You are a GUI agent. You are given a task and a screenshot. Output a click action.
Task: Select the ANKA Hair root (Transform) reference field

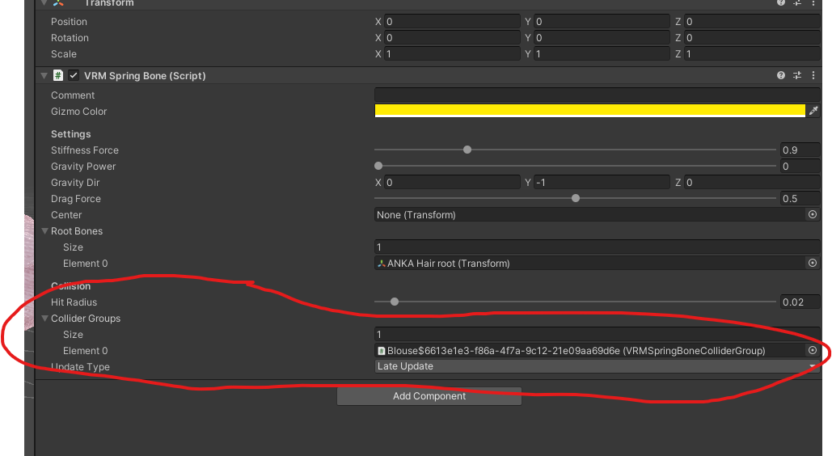click(590, 264)
